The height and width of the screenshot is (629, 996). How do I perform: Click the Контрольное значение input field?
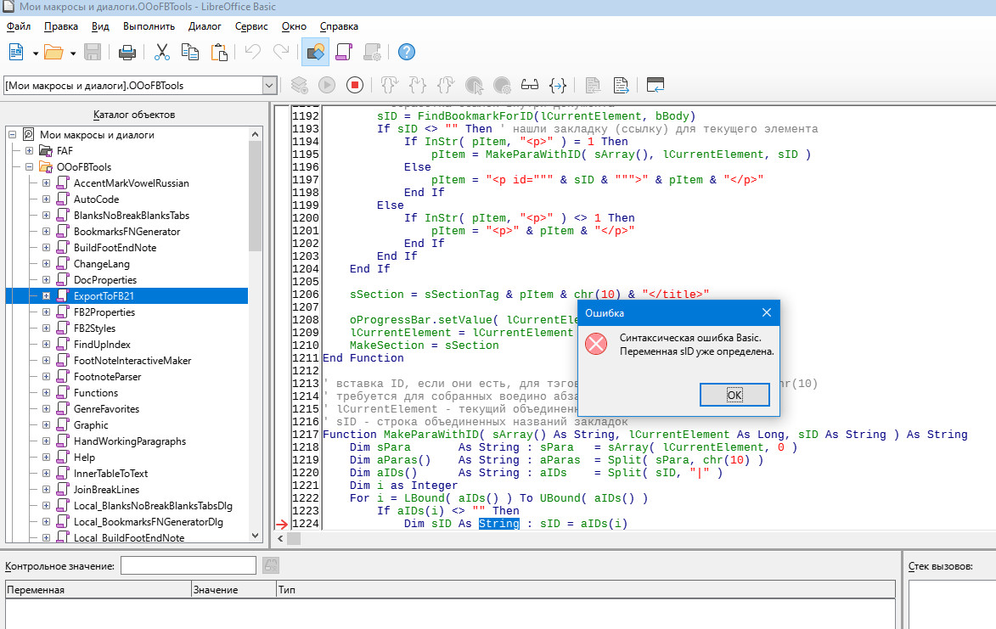tap(188, 565)
